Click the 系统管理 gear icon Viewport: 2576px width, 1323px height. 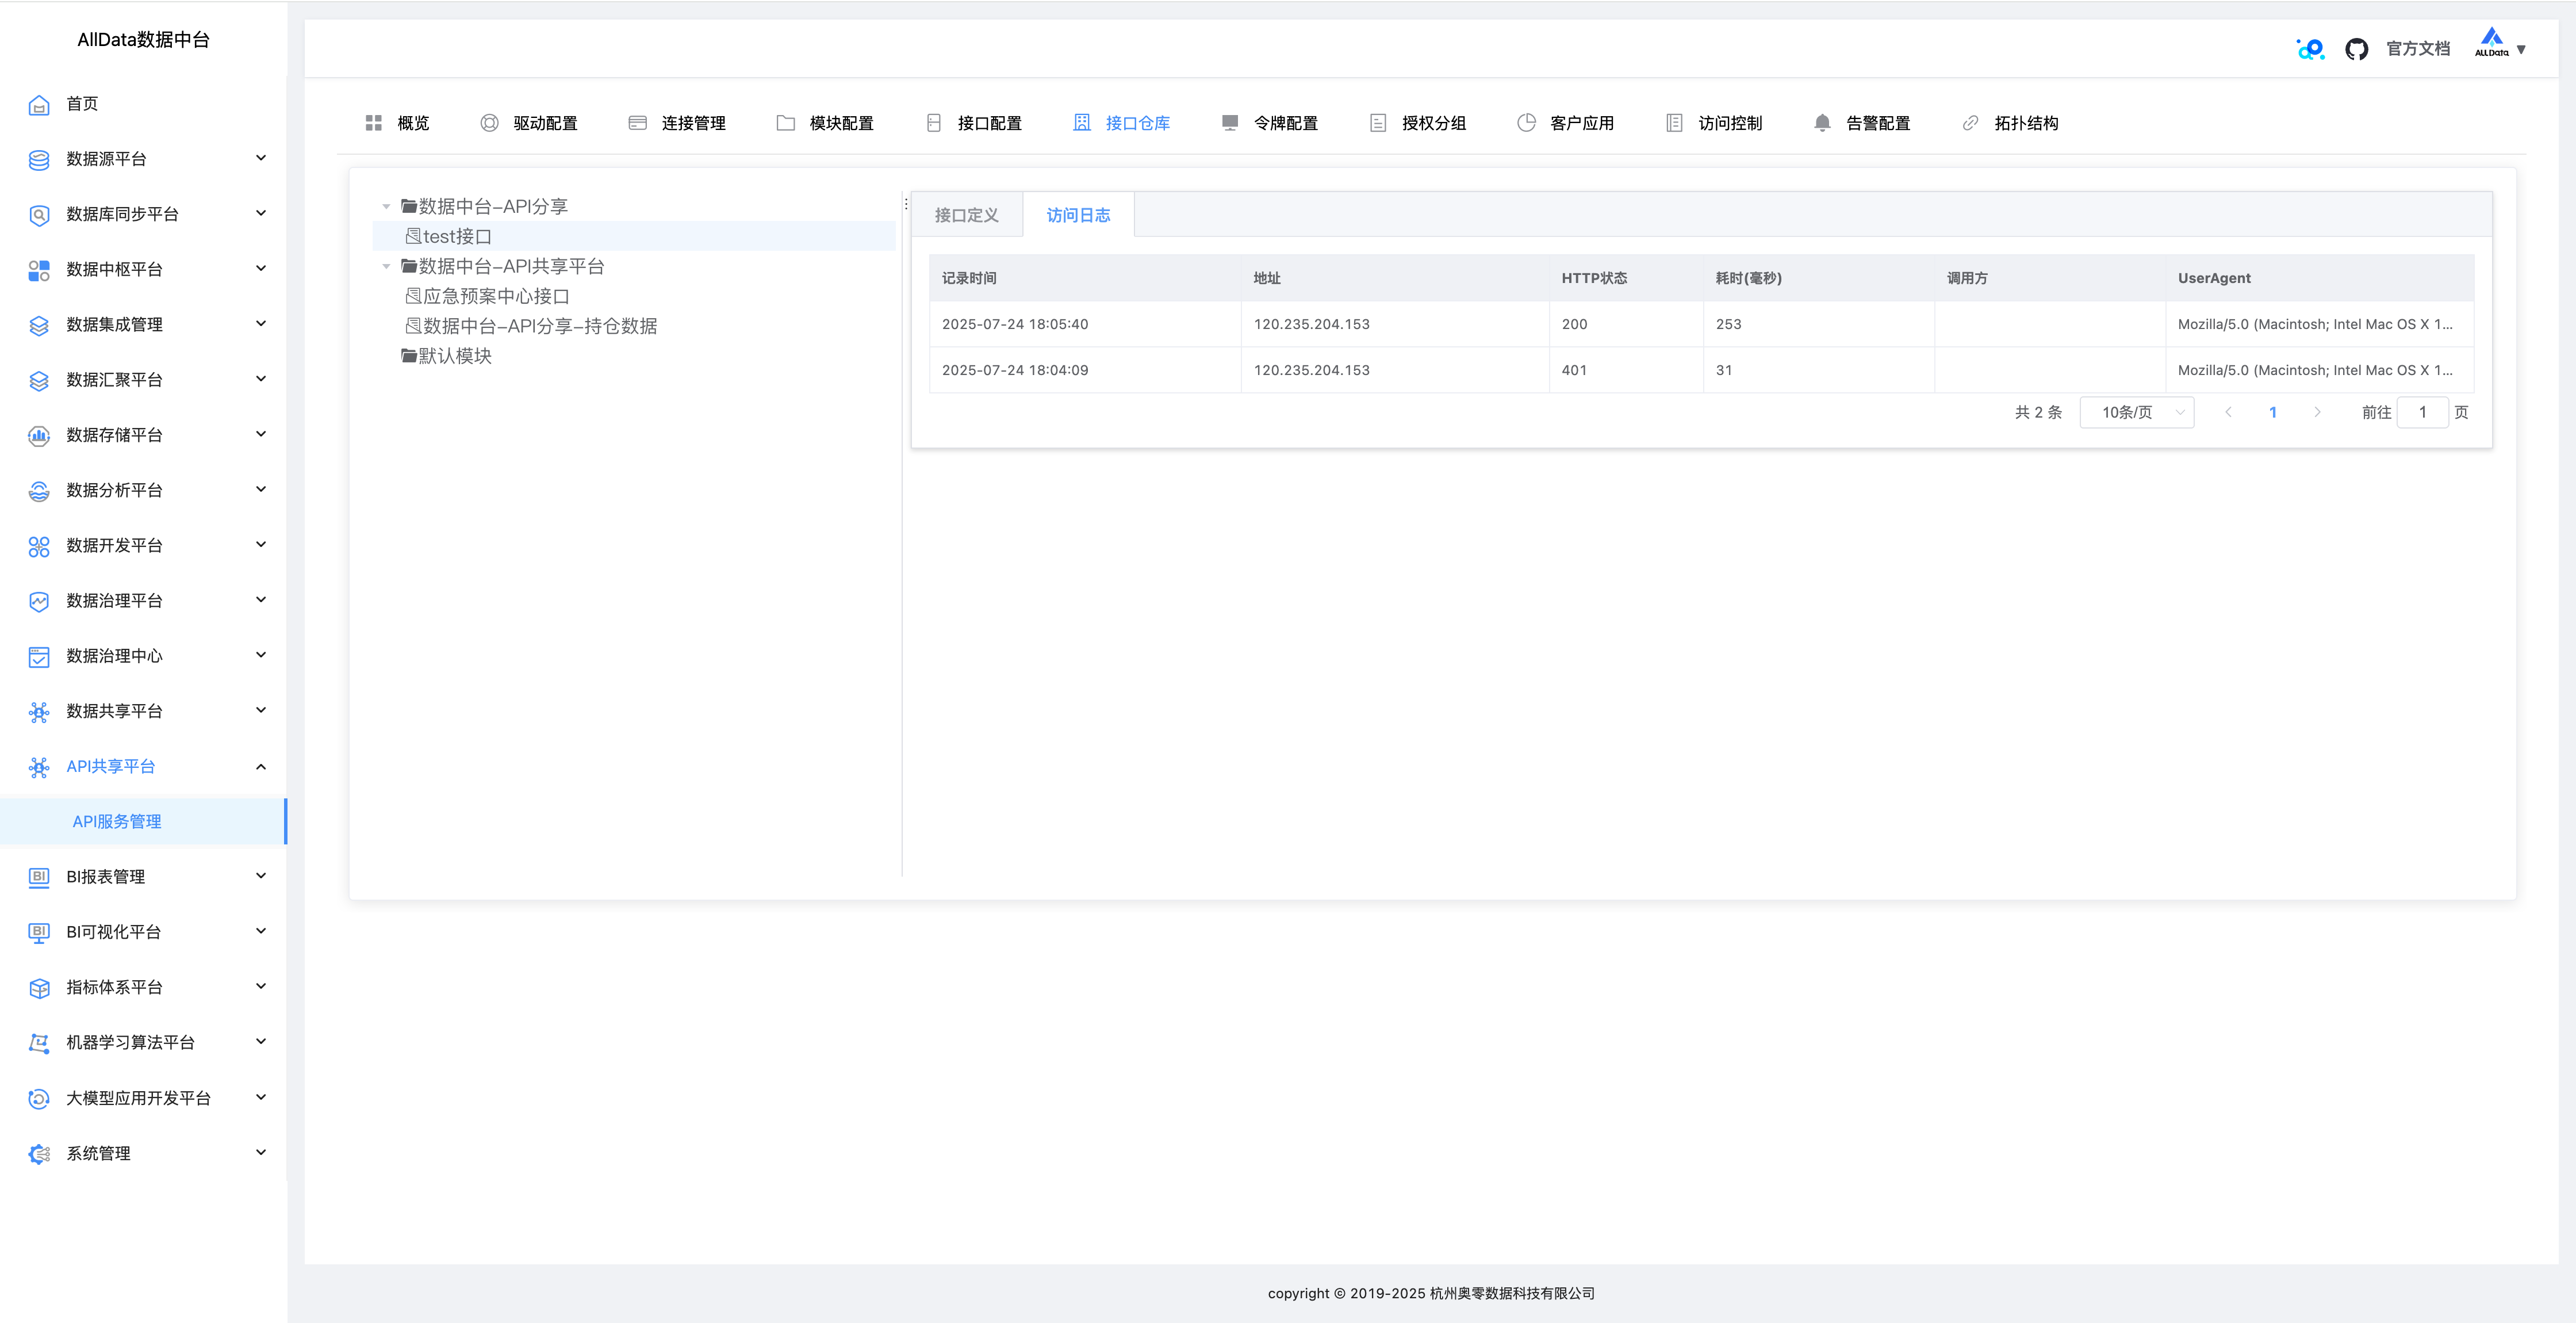tap(39, 1154)
